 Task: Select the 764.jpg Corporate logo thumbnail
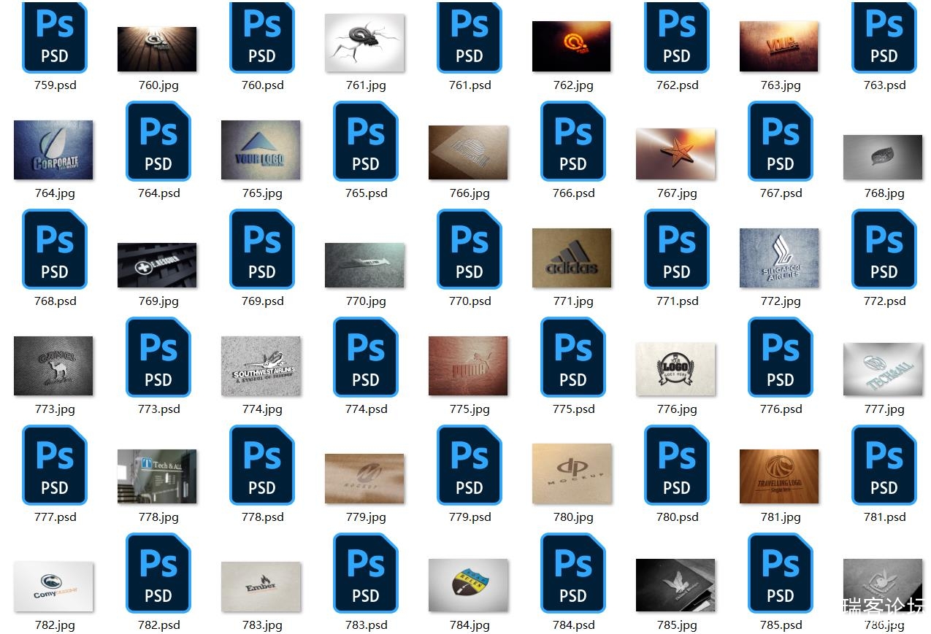[x=53, y=150]
